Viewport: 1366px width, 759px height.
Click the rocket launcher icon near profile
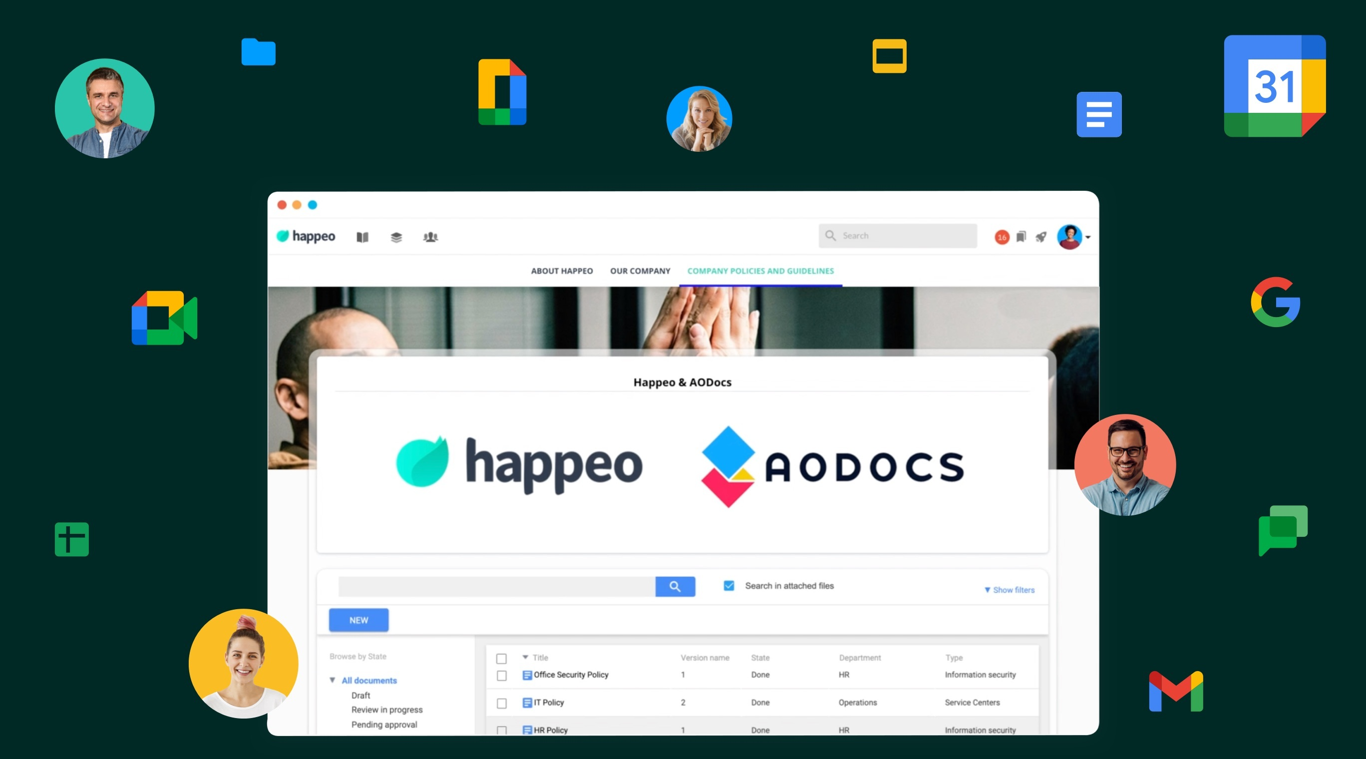tap(1041, 238)
